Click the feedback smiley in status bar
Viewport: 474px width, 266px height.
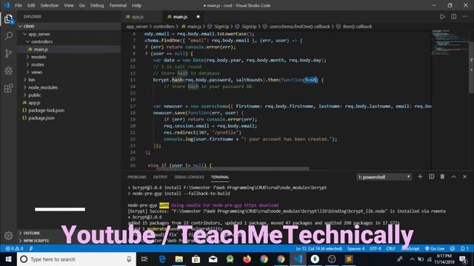point(453,248)
